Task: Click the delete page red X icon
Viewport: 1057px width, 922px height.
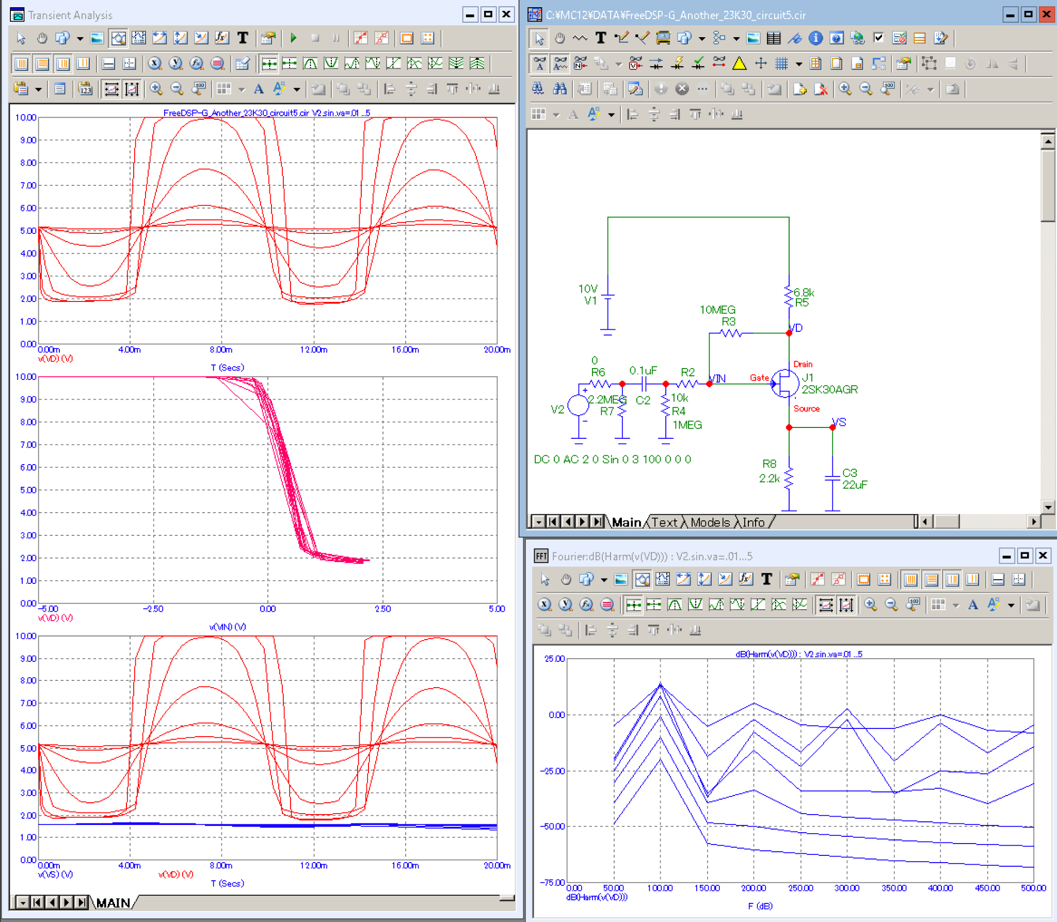Action: (x=821, y=89)
